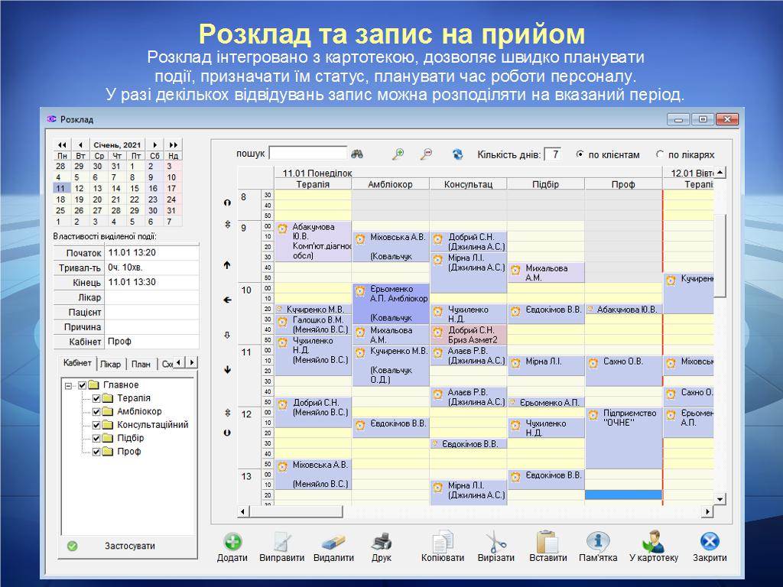
Task: Zoom in using the magnifier plus icon
Action: (x=398, y=154)
